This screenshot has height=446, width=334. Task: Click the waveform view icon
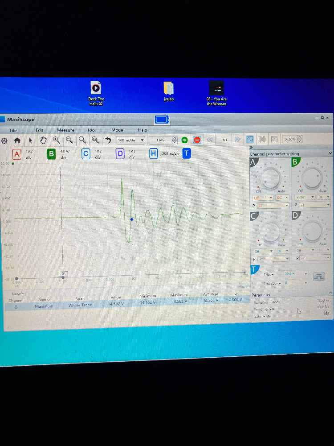[x=250, y=140]
